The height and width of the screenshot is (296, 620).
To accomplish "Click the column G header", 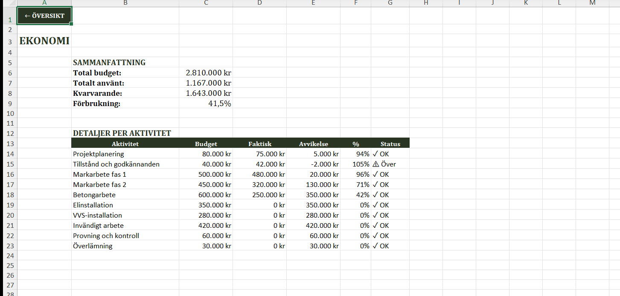I will pyautogui.click(x=390, y=3).
